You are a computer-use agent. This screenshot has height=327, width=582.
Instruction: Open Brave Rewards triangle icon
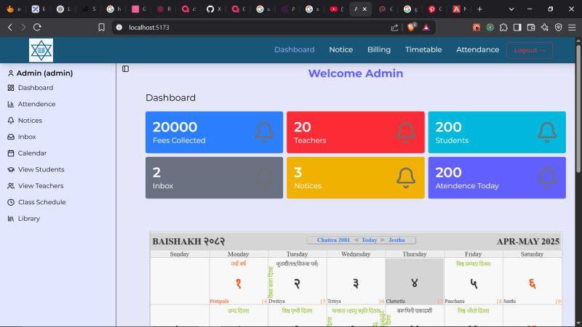(426, 28)
